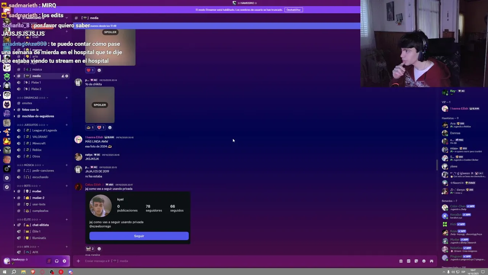Collapse the JUEGUITOS category
This screenshot has height=275, width=488.
click(32, 125)
